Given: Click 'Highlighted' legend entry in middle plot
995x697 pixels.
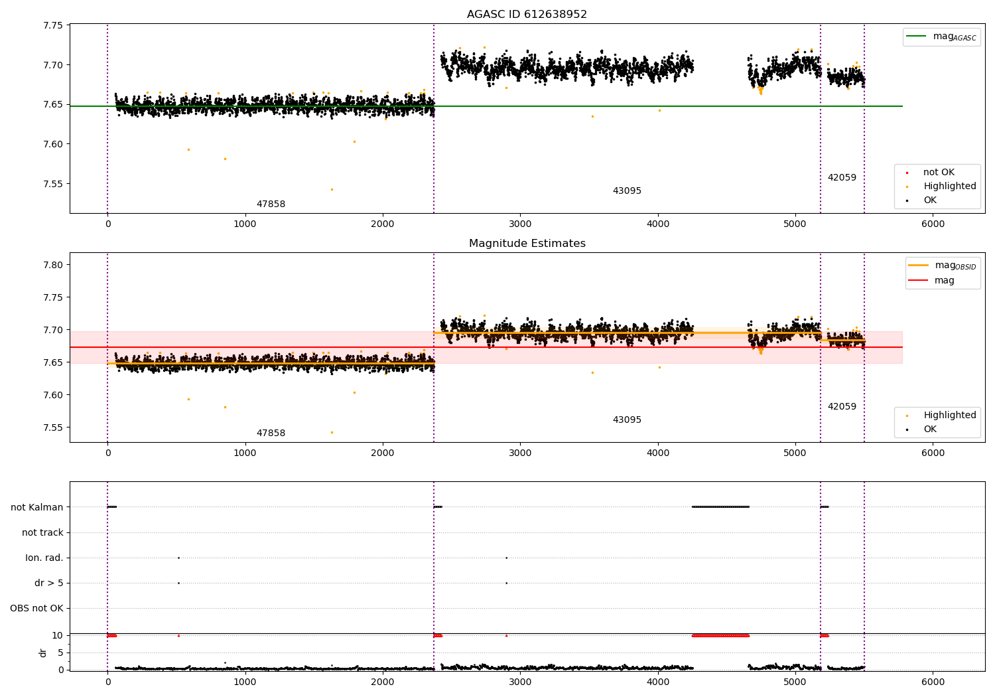Looking at the screenshot, I should click(x=949, y=415).
